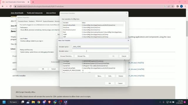Click the Variable value field

tap(100, 51)
